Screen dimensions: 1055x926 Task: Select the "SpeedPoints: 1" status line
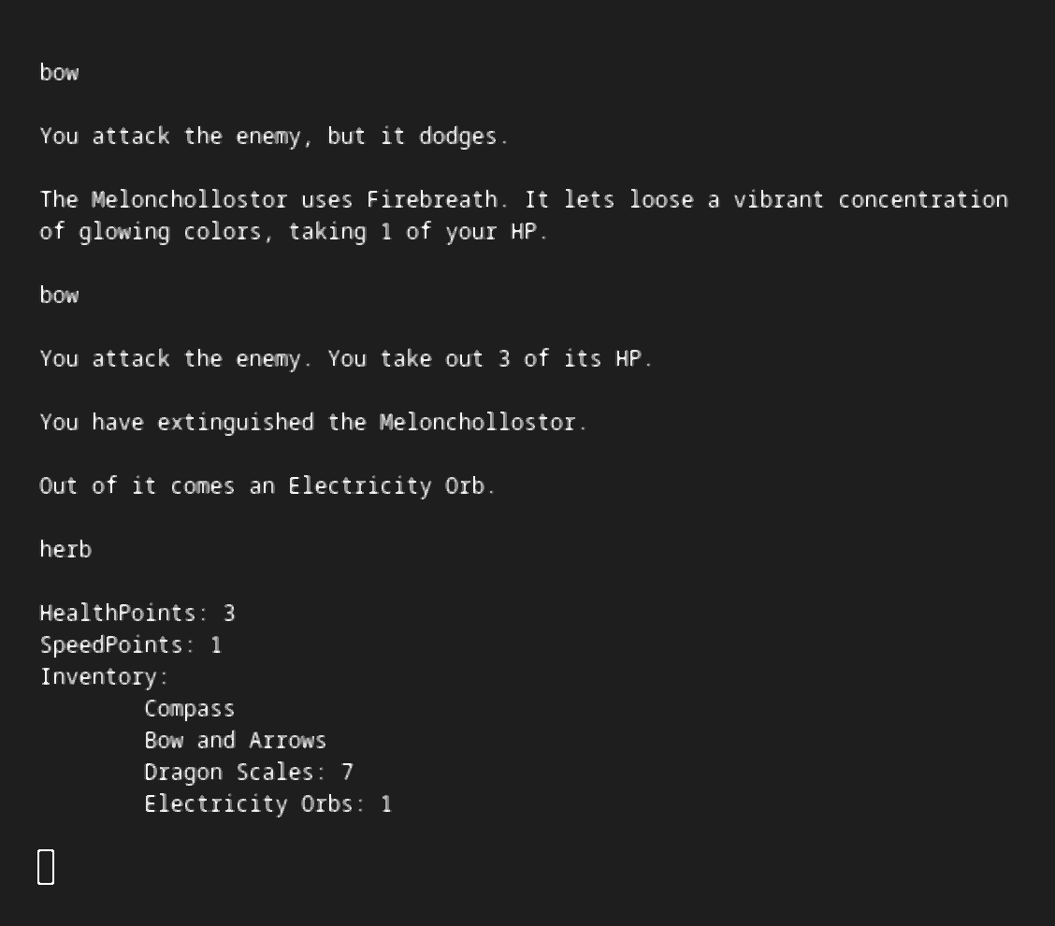130,645
